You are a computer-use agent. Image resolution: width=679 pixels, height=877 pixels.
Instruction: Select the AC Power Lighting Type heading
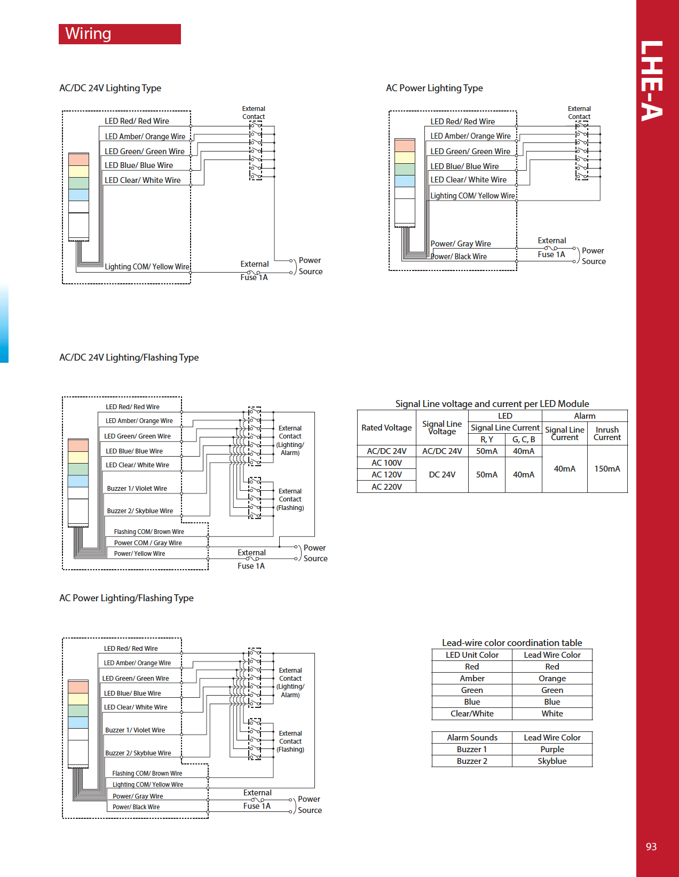pyautogui.click(x=434, y=88)
